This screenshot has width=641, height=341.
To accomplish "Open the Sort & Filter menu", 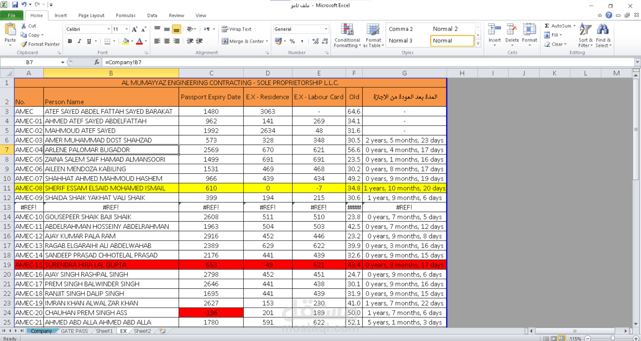I will 586,36.
